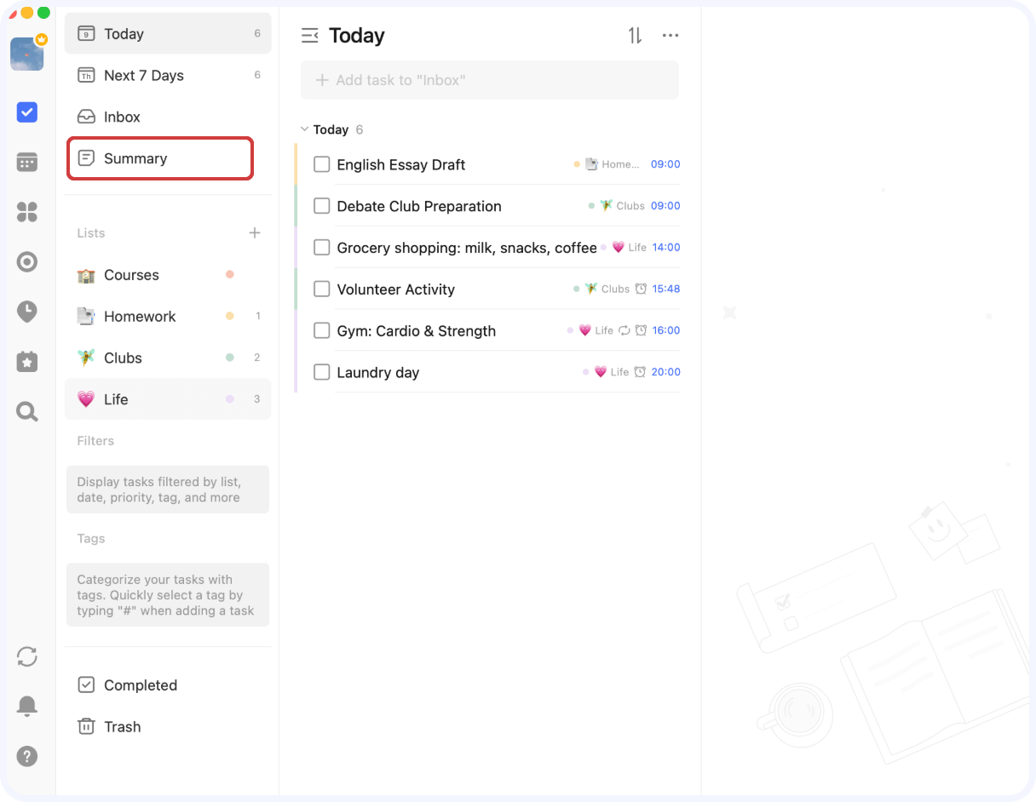Image resolution: width=1036 pixels, height=802 pixels.
Task: Click the 09:00 time on English Essay Draft
Action: (x=665, y=164)
